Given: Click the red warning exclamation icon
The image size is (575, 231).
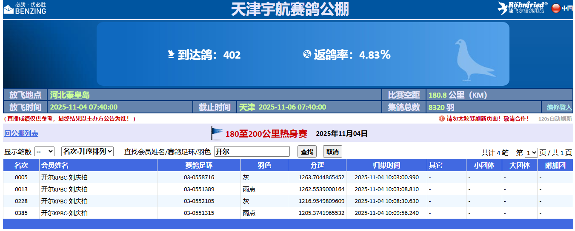Looking at the screenshot, I should pyautogui.click(x=441, y=118).
